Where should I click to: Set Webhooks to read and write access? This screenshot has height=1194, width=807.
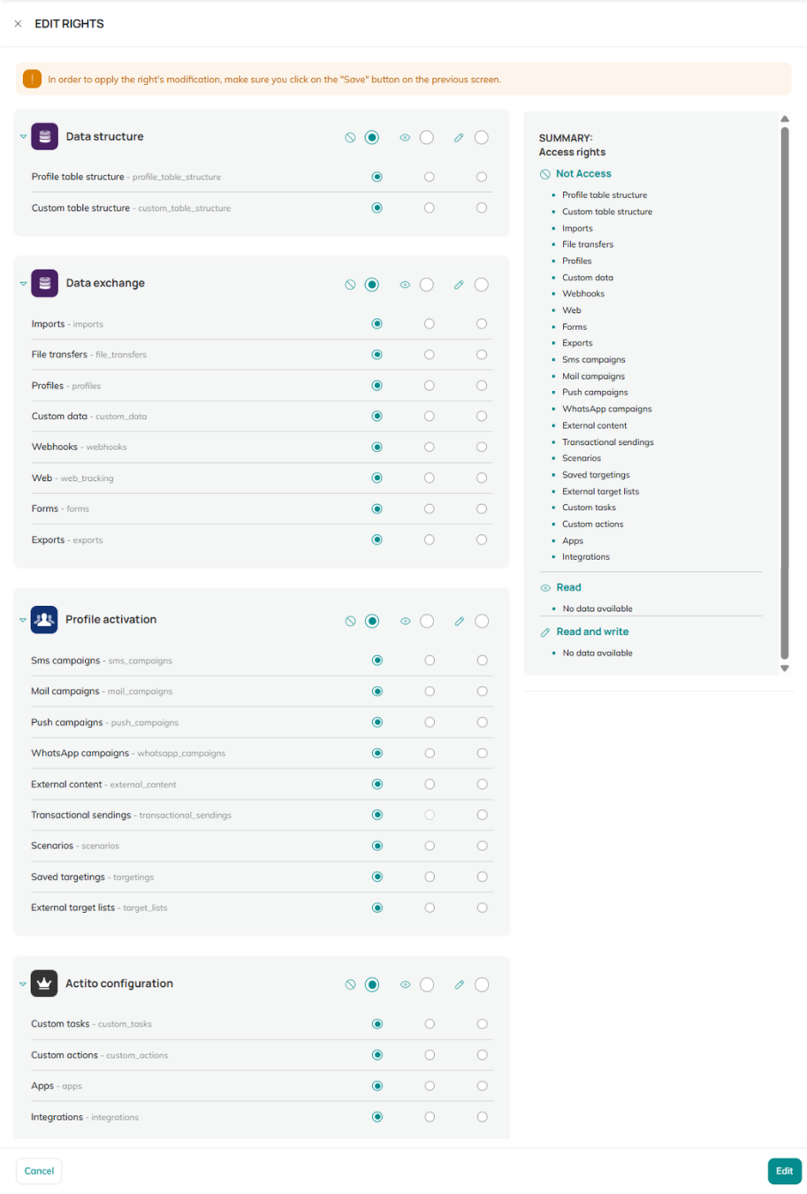(482, 447)
